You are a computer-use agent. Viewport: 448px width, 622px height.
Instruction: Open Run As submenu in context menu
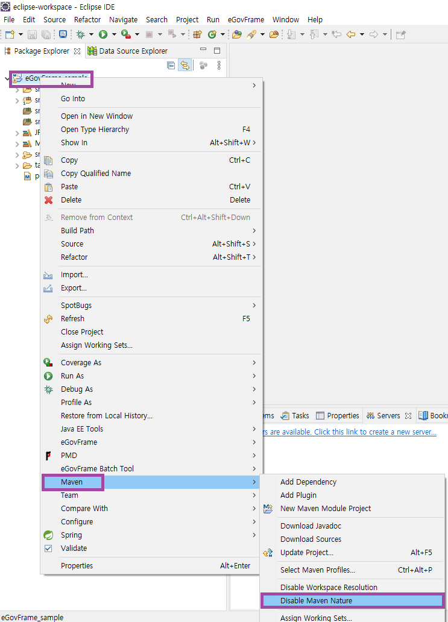(151, 376)
